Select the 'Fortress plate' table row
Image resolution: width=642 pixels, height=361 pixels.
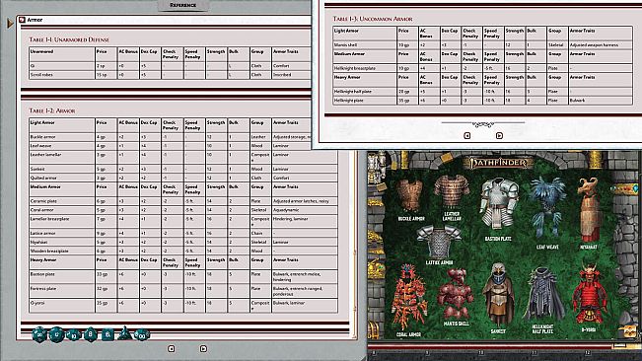click(183, 291)
